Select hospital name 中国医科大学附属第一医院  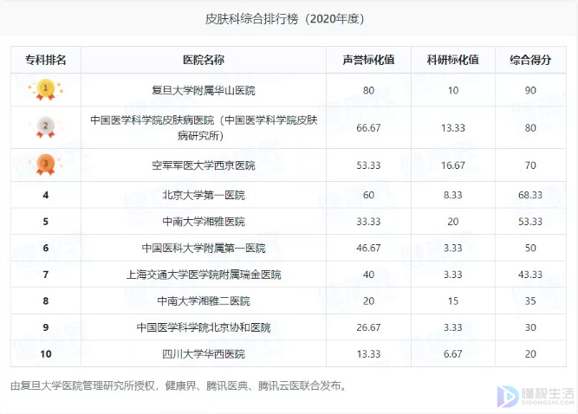[x=204, y=248]
